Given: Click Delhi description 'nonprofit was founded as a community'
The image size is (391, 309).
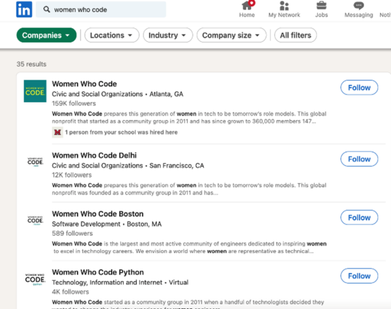Looking at the screenshot, I should coord(189,189).
